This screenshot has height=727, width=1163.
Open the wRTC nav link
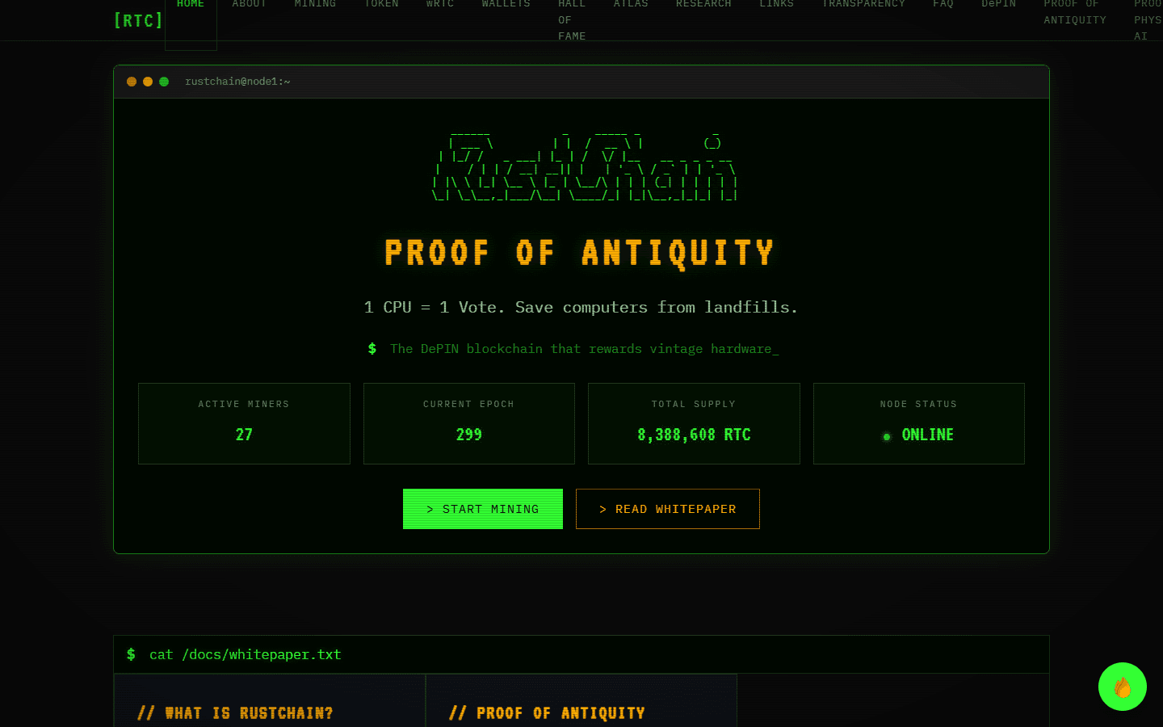[x=440, y=4]
